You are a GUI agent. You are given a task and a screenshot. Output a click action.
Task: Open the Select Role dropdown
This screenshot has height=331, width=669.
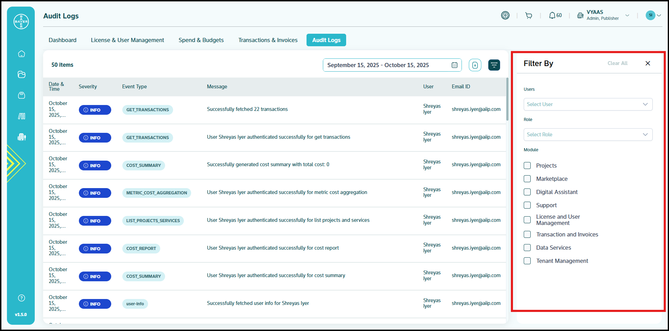pos(588,135)
